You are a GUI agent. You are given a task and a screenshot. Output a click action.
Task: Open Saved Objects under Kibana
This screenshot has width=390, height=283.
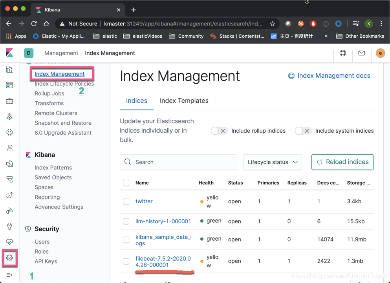point(53,177)
